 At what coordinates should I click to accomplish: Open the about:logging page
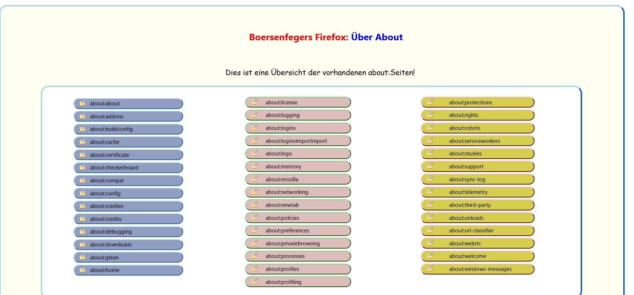pyautogui.click(x=298, y=115)
